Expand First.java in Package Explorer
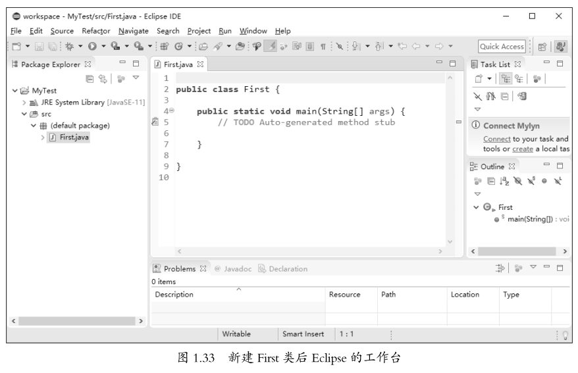 click(43, 137)
